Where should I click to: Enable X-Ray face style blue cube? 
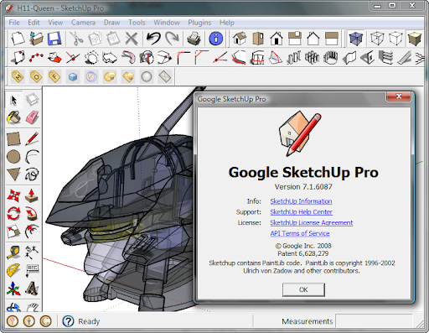pyautogui.click(x=356, y=39)
